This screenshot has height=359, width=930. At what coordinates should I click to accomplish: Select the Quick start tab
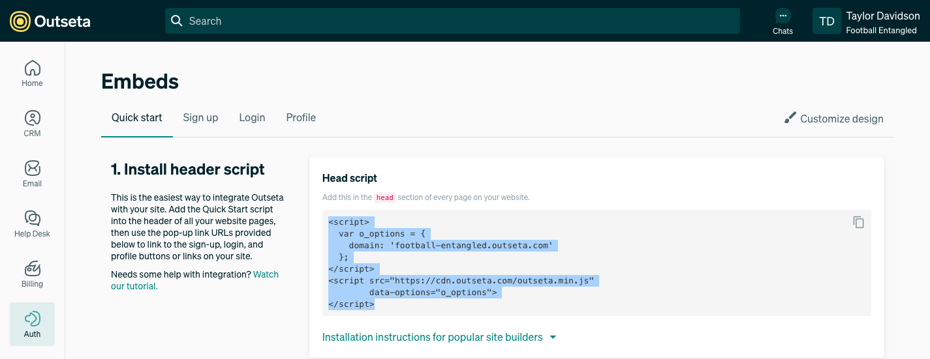tap(137, 118)
